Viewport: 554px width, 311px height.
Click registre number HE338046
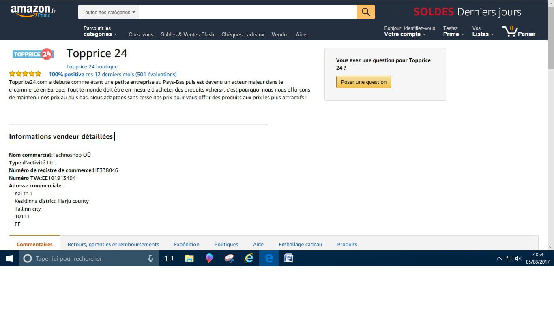[x=105, y=170]
